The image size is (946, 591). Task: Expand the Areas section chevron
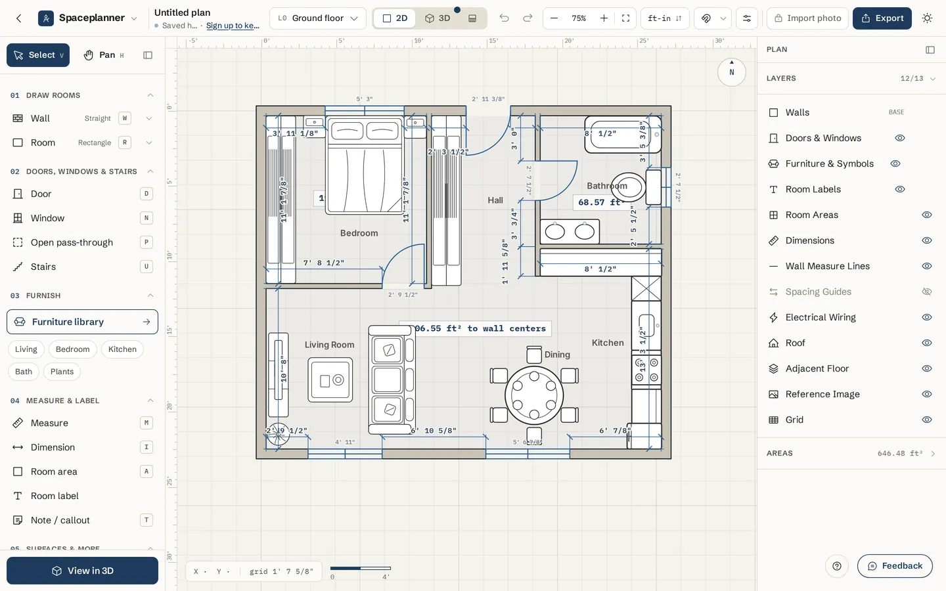click(933, 454)
